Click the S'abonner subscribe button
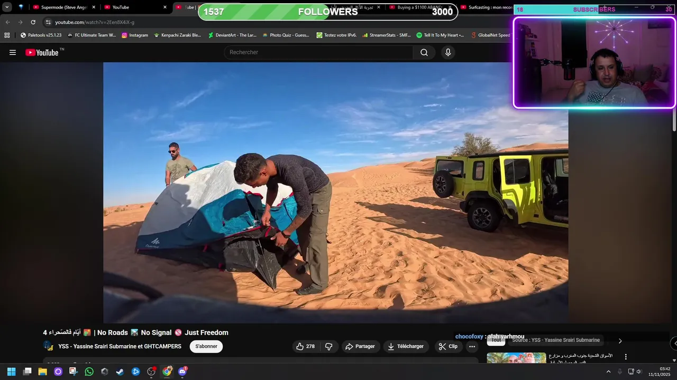The image size is (677, 380). pos(206,346)
